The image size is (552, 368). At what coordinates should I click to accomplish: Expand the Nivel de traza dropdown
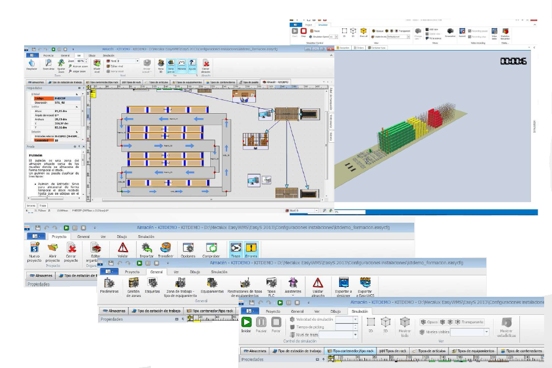pyautogui.click(x=356, y=334)
